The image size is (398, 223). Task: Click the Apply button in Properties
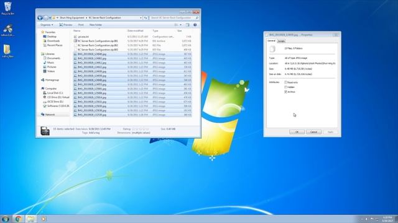(x=330, y=132)
